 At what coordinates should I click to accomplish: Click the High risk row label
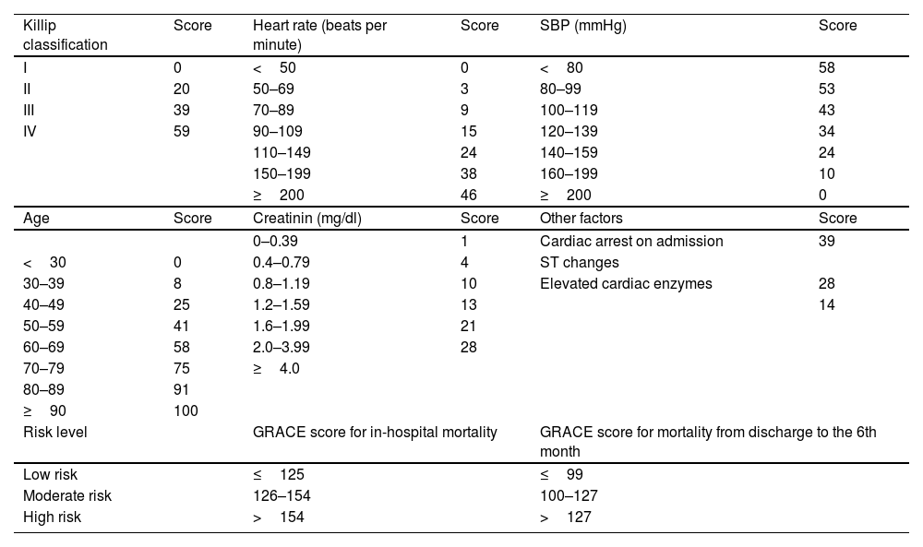[52, 517]
